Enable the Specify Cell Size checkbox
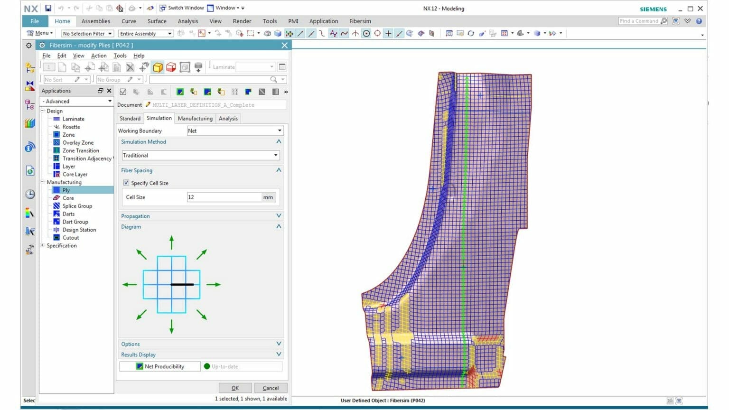 click(x=126, y=183)
